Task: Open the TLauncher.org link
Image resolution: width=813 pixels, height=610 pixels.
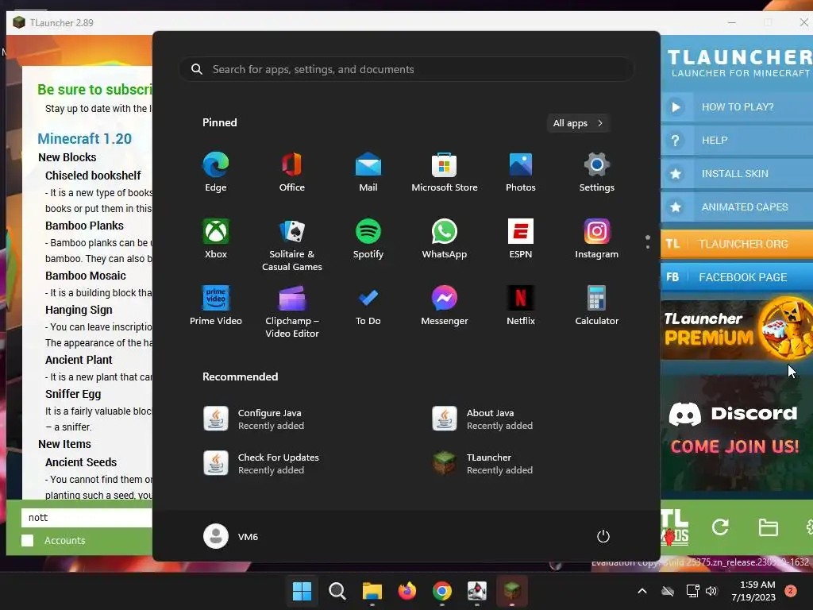Action: tap(737, 244)
